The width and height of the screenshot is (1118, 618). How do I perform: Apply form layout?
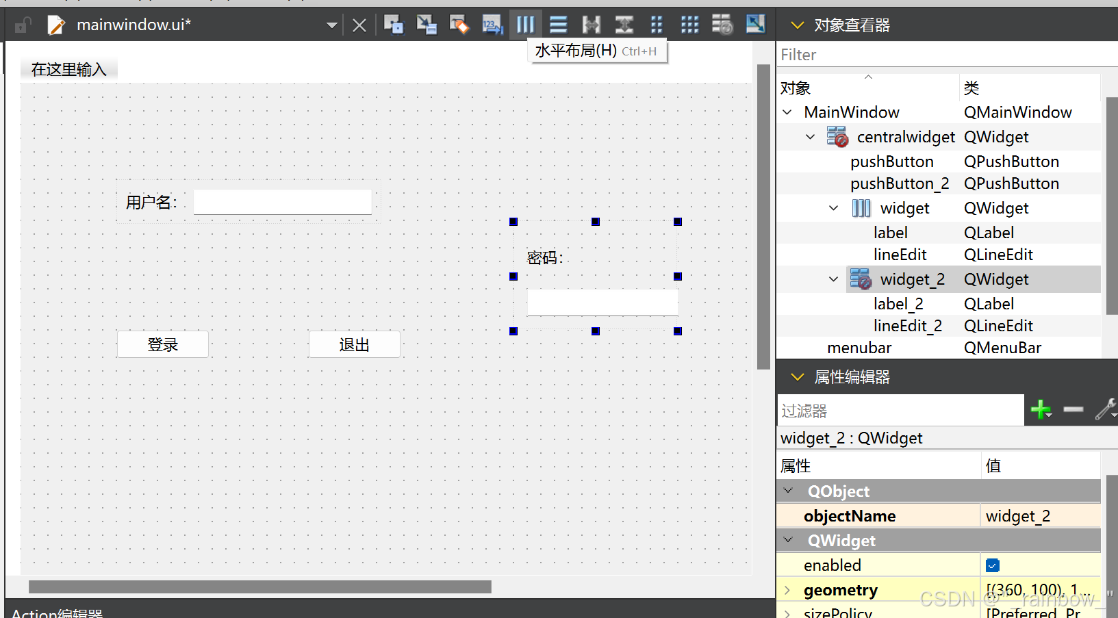click(x=657, y=25)
